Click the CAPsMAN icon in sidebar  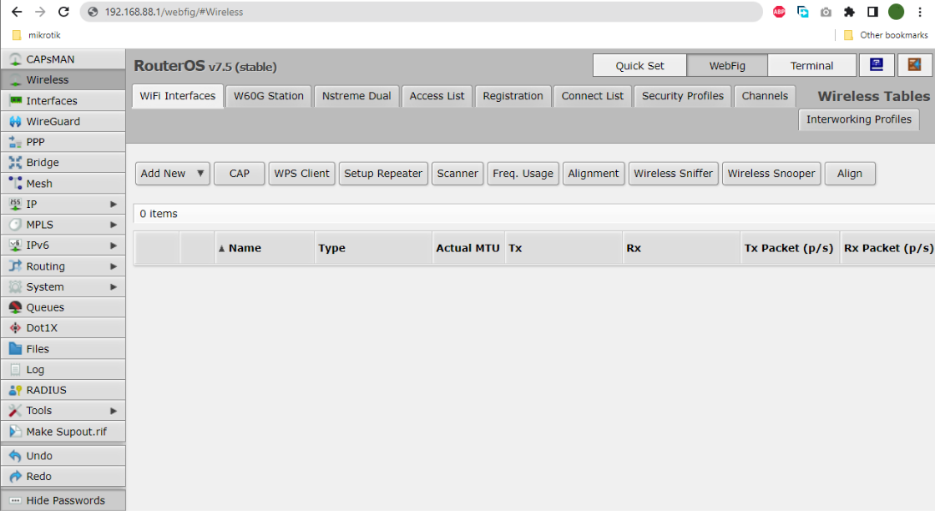click(15, 59)
